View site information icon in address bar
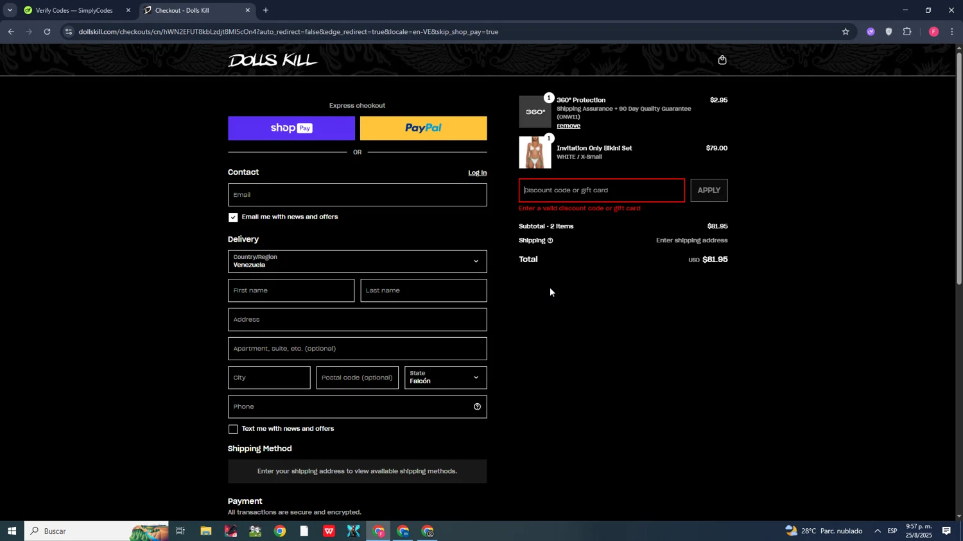This screenshot has height=541, width=963. (69, 31)
